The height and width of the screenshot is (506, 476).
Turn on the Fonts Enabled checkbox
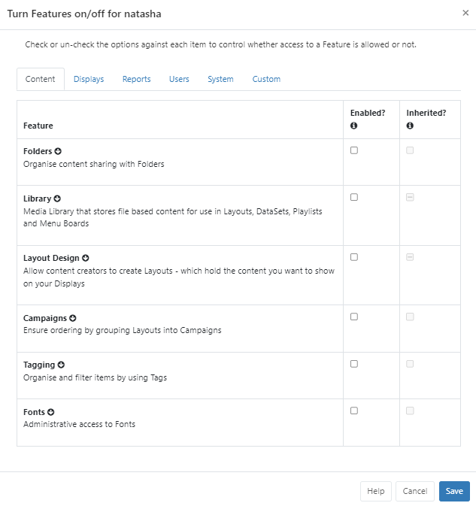tap(354, 411)
